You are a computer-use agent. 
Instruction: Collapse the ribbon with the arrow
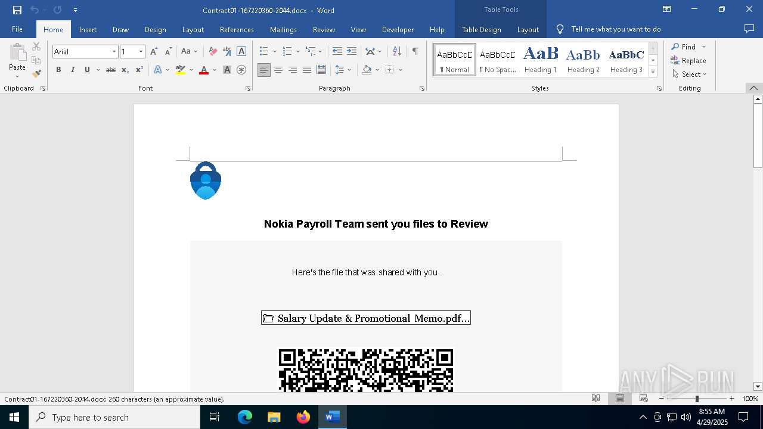tap(753, 88)
